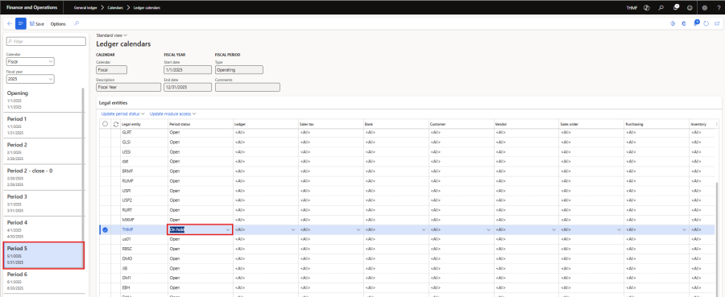Open the Help question mark icon
The width and height of the screenshot is (725, 297).
(x=718, y=8)
